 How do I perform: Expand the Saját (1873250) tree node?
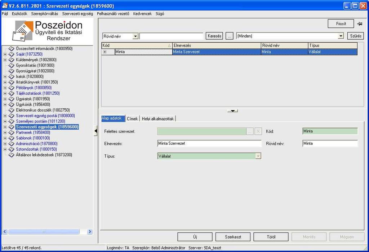[5, 54]
